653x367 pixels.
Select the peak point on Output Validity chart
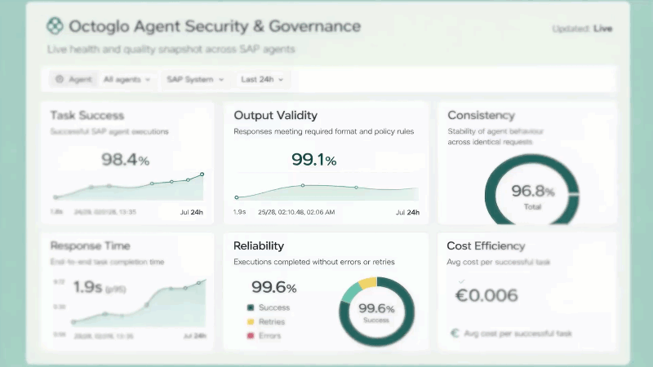click(x=303, y=186)
